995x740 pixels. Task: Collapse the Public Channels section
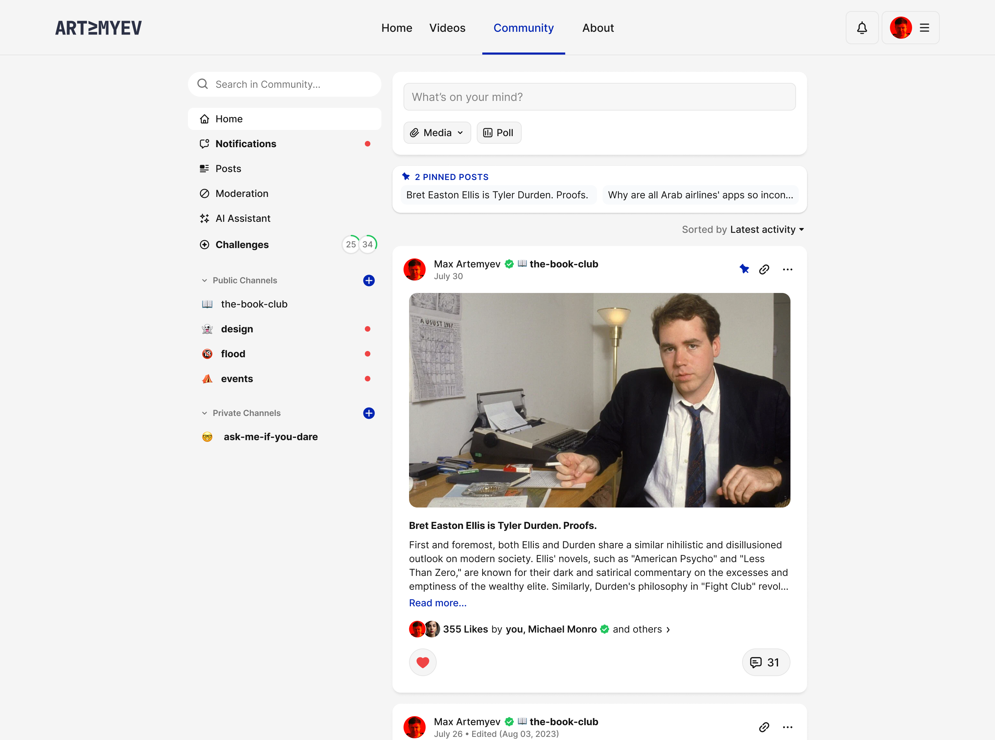click(204, 281)
